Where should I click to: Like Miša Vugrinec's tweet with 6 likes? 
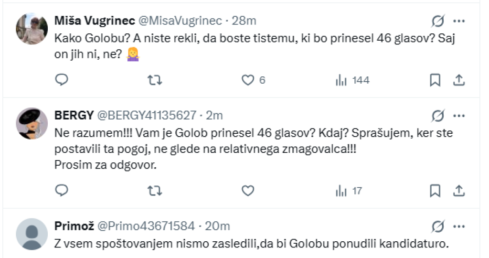pos(247,80)
